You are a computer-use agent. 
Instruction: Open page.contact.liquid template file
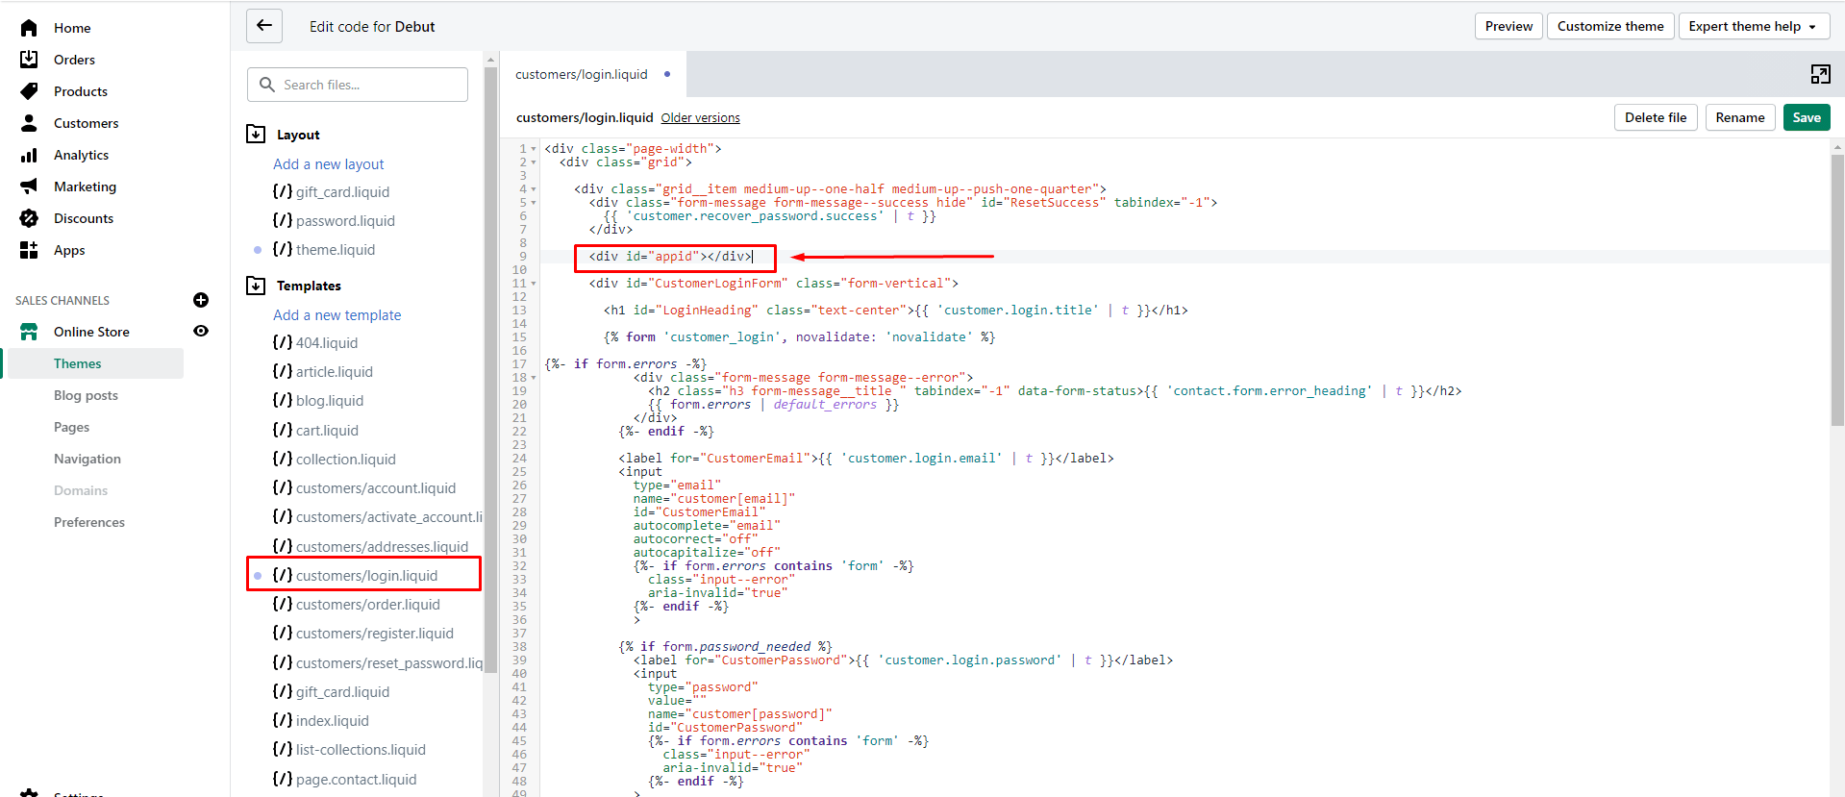point(345,780)
